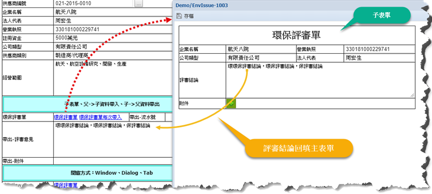The image size is (432, 194).
Task: Click the subform 企業名稱 field 航天八院
Action: pyautogui.click(x=261, y=49)
